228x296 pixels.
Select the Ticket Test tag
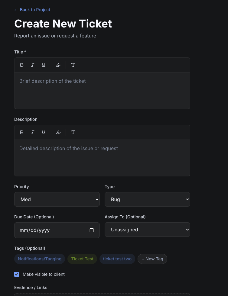(82, 259)
